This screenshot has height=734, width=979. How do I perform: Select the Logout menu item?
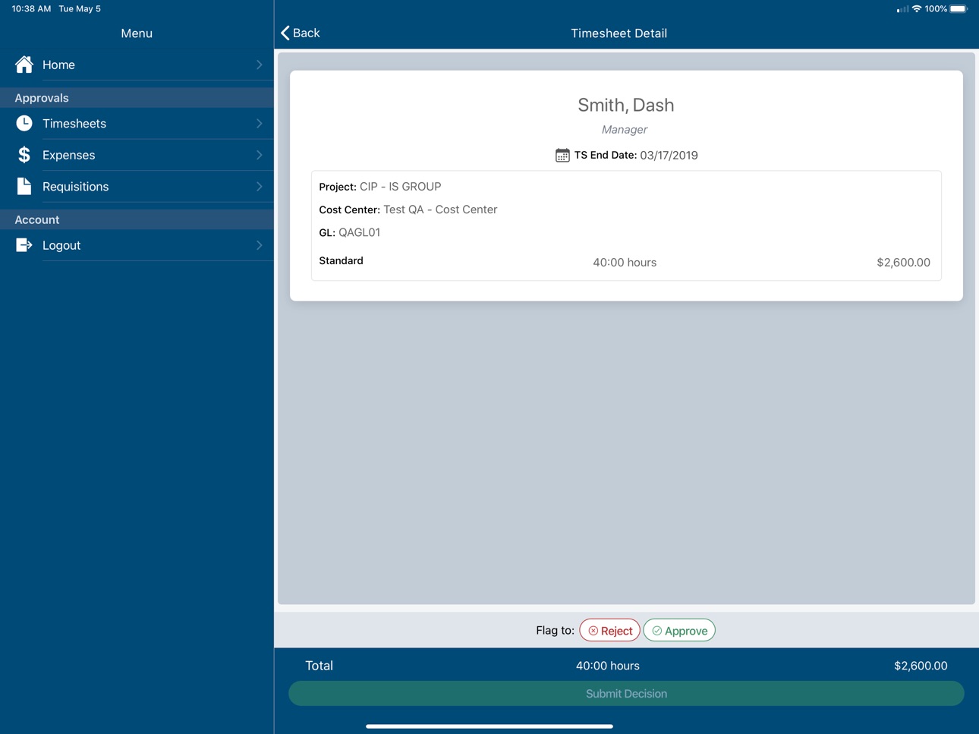[x=137, y=245]
